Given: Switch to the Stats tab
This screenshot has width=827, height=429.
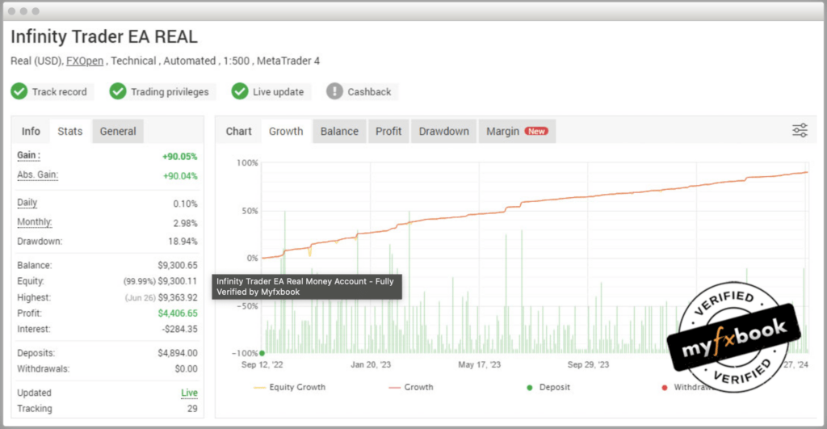Looking at the screenshot, I should [70, 132].
